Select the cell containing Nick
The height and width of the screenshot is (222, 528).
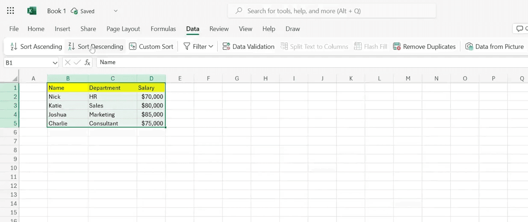coord(68,97)
